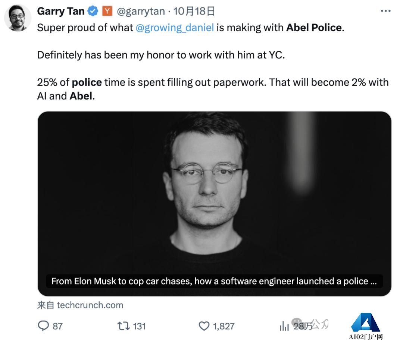The height and width of the screenshot is (340, 403).
Task: Click the Garry Tan display name
Action: tap(61, 11)
